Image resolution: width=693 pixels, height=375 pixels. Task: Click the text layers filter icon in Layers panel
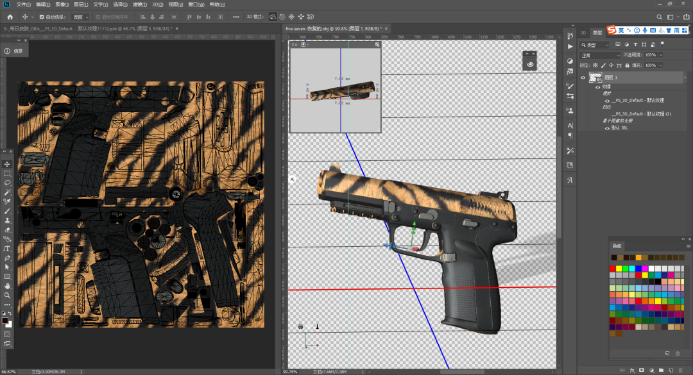(636, 45)
